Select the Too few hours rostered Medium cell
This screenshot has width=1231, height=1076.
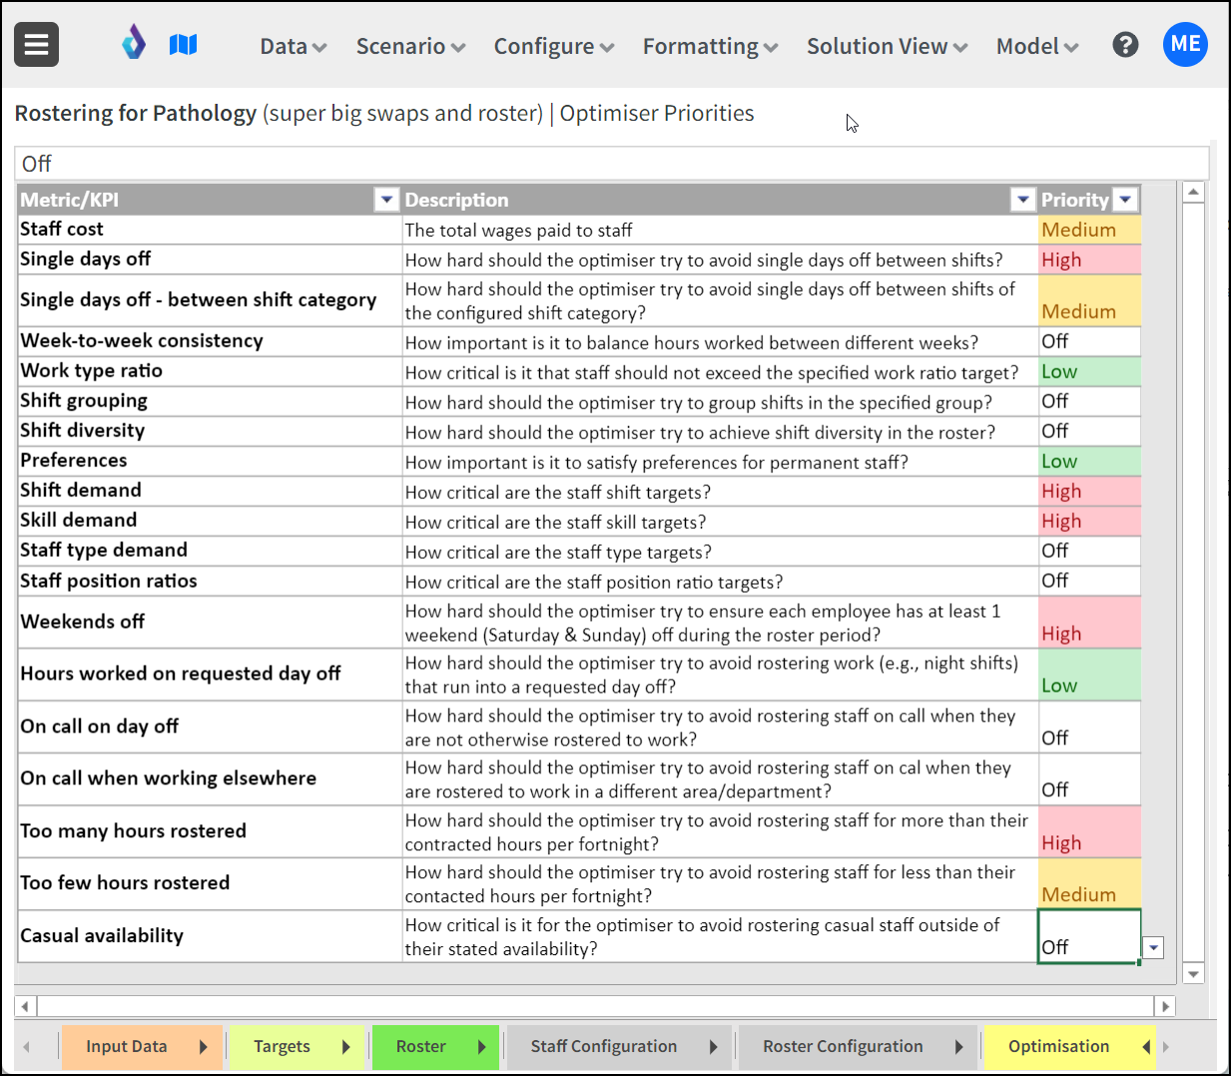pyautogui.click(x=1089, y=883)
